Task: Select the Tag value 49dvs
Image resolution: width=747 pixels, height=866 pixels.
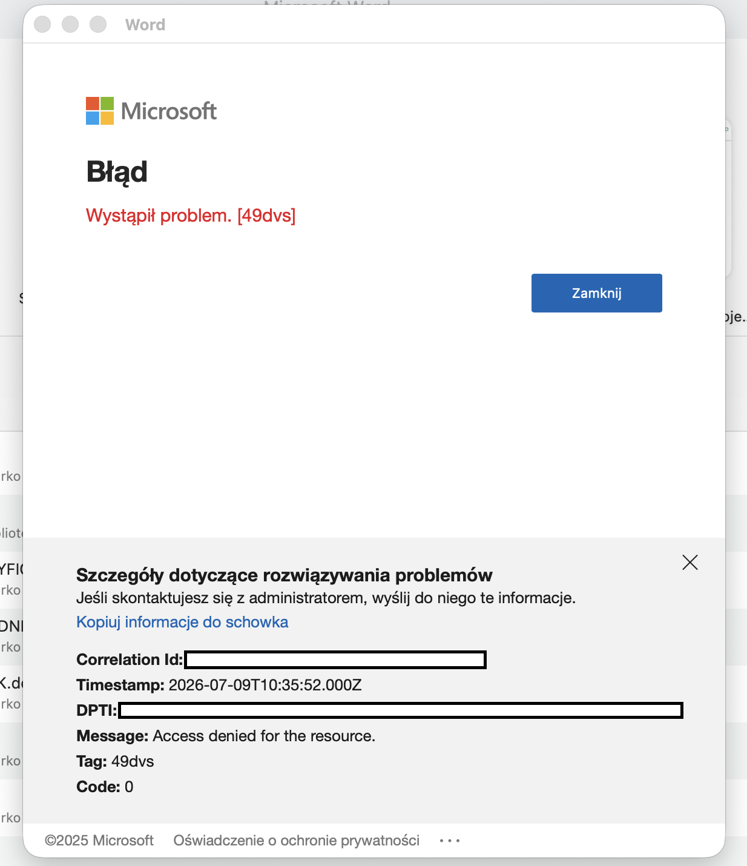Action: coord(133,761)
